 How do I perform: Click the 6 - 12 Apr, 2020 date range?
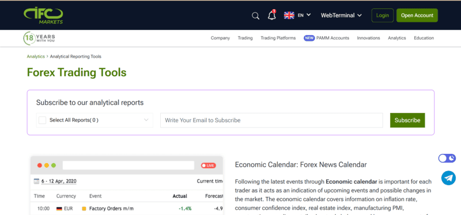click(59, 182)
